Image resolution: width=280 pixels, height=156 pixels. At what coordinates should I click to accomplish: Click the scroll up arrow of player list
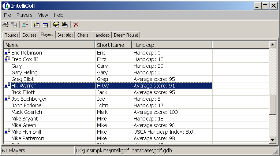coord(273,45)
